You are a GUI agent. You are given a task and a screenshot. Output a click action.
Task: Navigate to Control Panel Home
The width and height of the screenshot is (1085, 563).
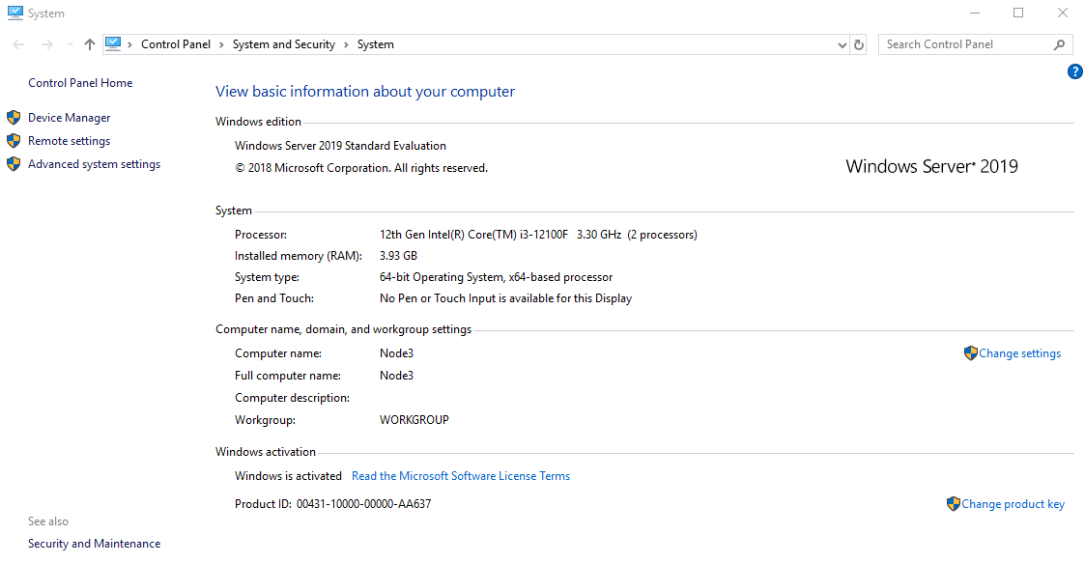pos(79,82)
